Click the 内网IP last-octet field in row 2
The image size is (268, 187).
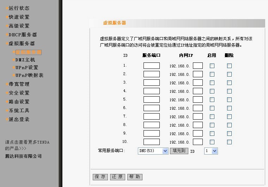point(198,74)
